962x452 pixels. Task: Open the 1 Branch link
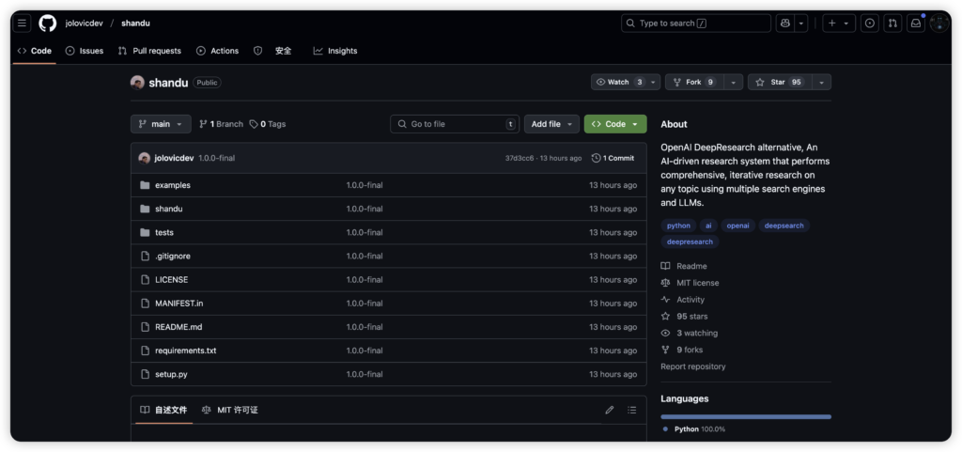(x=221, y=124)
